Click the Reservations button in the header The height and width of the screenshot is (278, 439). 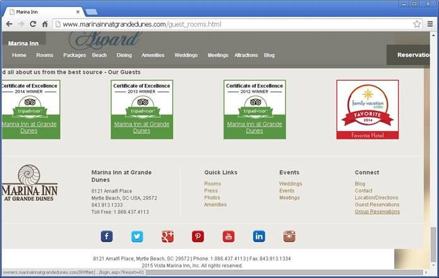point(414,55)
